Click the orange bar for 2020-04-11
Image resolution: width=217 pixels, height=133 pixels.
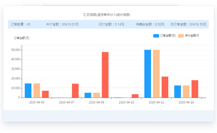[x=156, y=73]
